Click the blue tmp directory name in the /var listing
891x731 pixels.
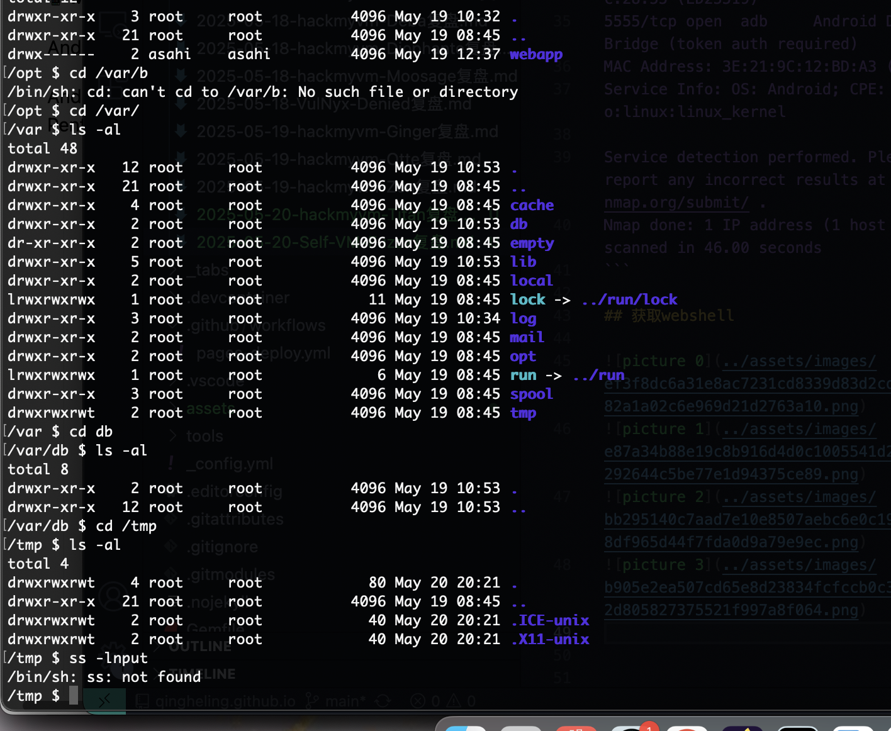pos(523,413)
